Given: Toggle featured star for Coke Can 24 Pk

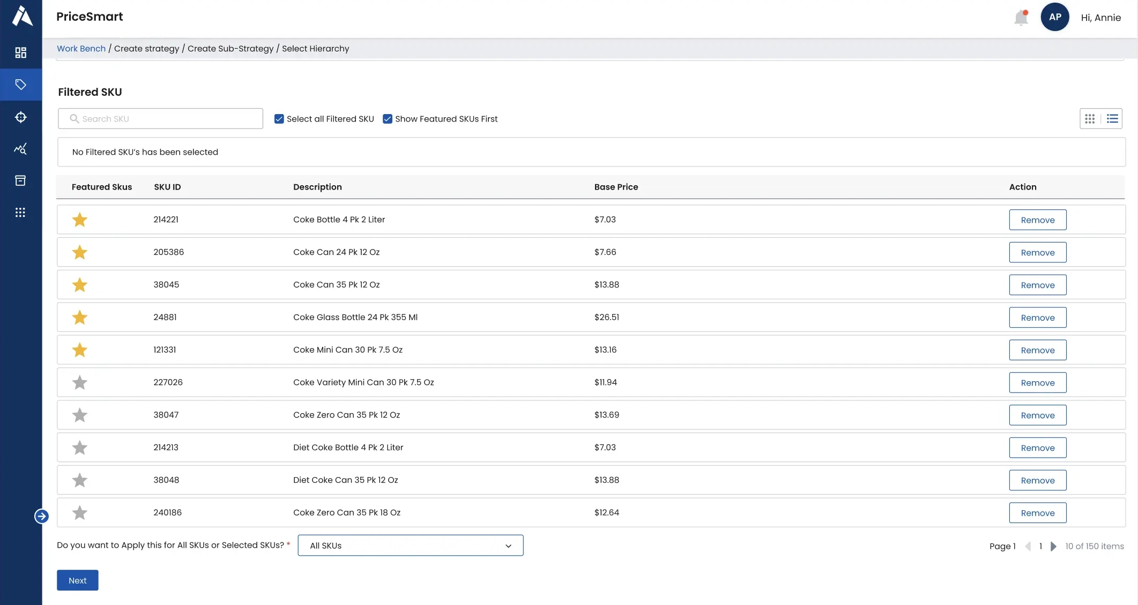Looking at the screenshot, I should 80,252.
